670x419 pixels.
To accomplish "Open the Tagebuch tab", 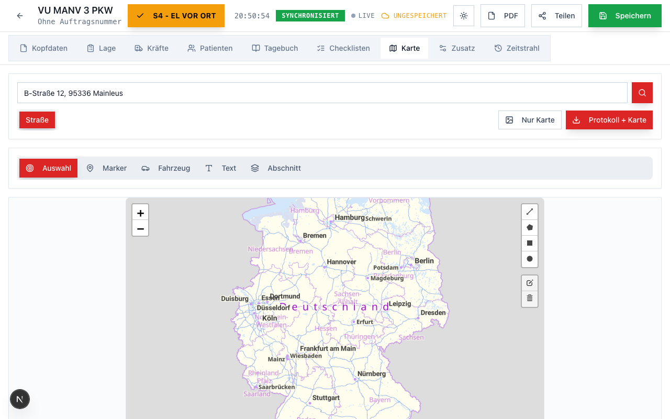I will [275, 48].
